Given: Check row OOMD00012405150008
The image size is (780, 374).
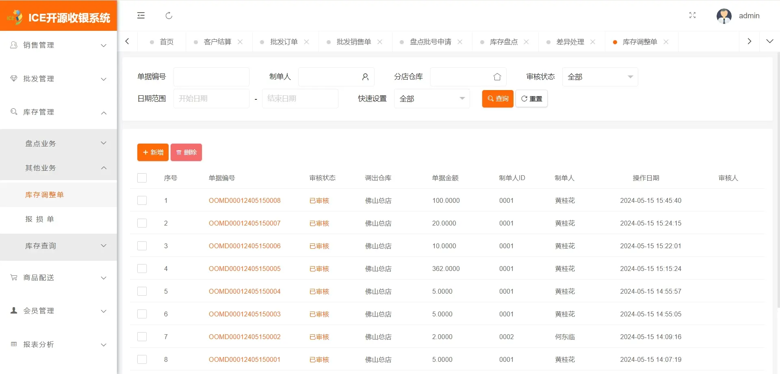Looking at the screenshot, I should (142, 200).
